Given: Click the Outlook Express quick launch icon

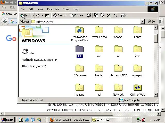Looking at the screenshot, I should (x=33, y=120).
